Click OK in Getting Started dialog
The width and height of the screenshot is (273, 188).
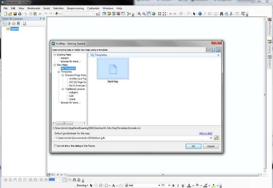coord(194,146)
